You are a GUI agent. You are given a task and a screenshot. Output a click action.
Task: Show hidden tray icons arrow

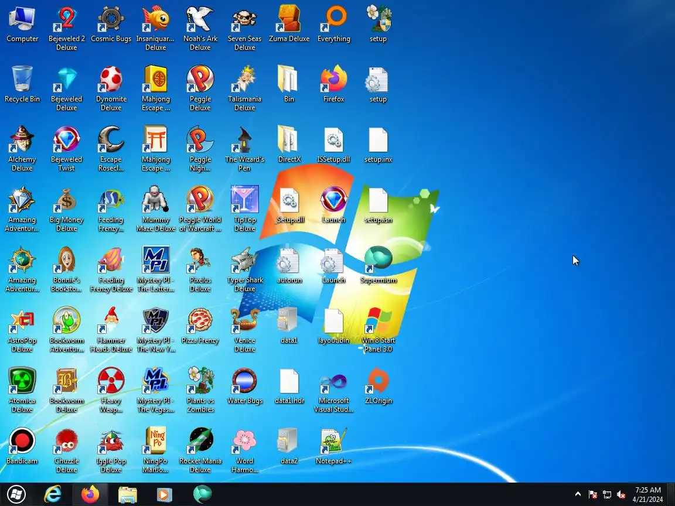click(x=578, y=494)
